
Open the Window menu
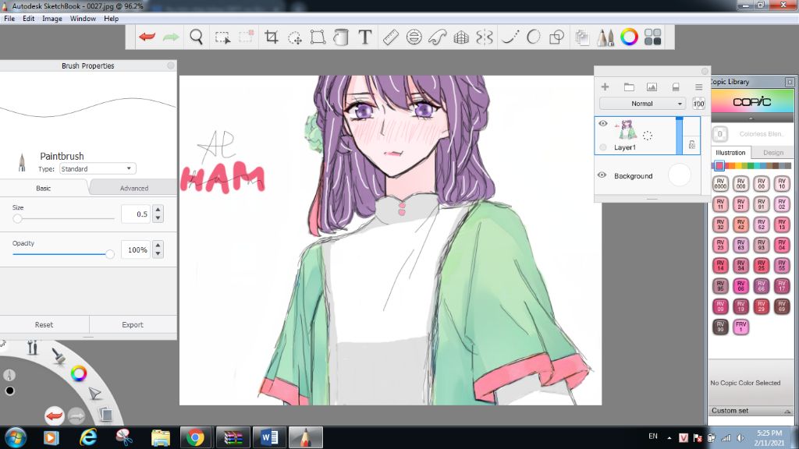pyautogui.click(x=83, y=19)
